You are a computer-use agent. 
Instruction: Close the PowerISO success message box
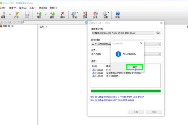tap(141, 43)
